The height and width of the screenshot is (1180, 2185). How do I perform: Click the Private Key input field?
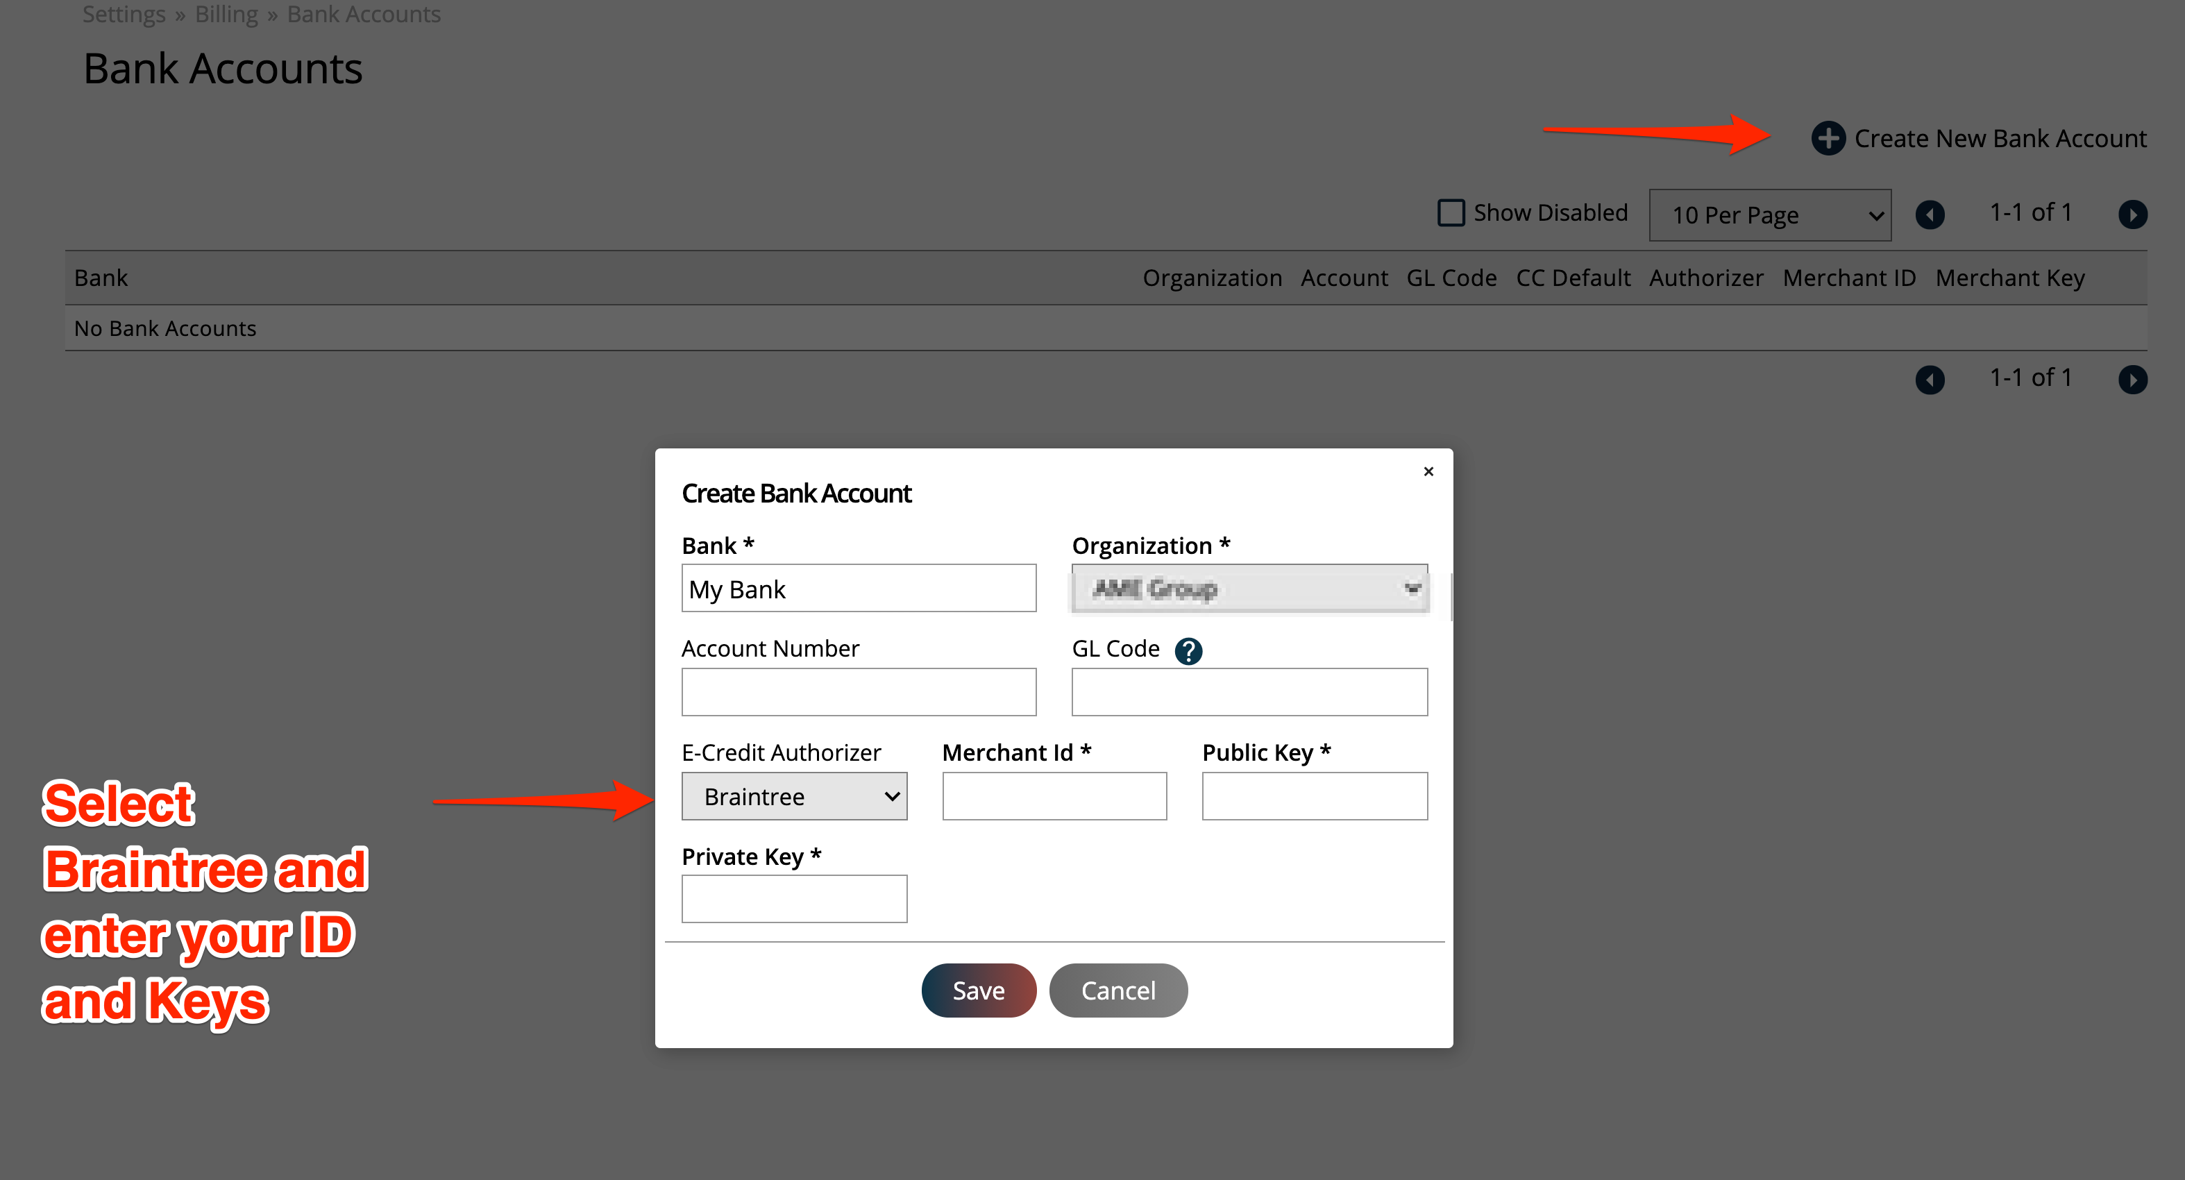794,898
